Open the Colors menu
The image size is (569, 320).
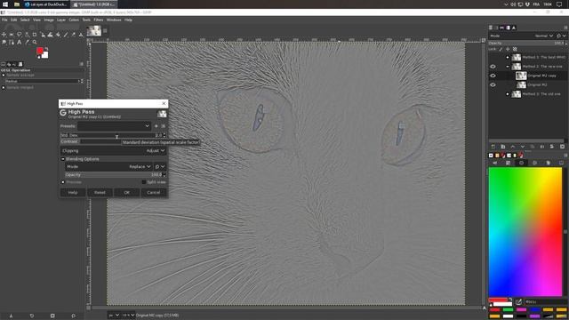[x=74, y=20]
